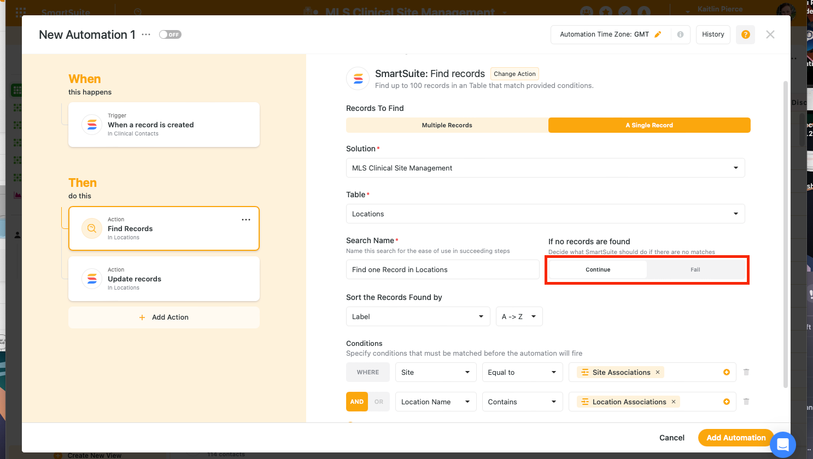The height and width of the screenshot is (459, 813).
Task: Add a value to the Site condition
Action: click(x=727, y=372)
